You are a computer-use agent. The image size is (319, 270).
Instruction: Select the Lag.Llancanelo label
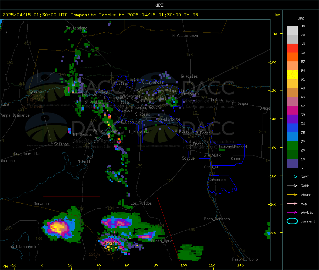(22, 247)
